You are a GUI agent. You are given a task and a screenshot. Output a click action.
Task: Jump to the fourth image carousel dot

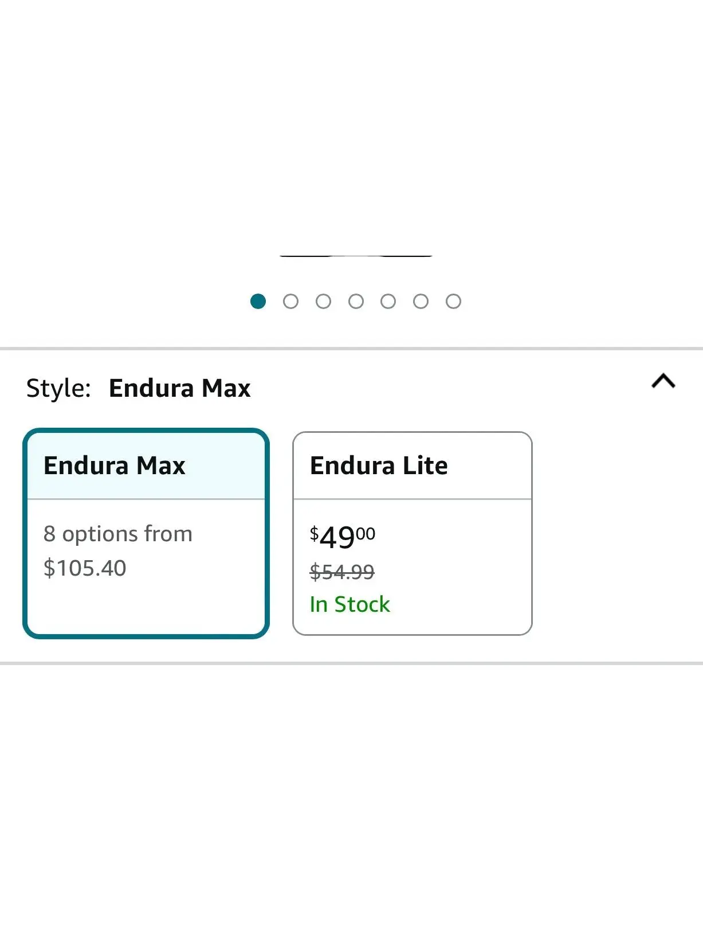click(356, 301)
